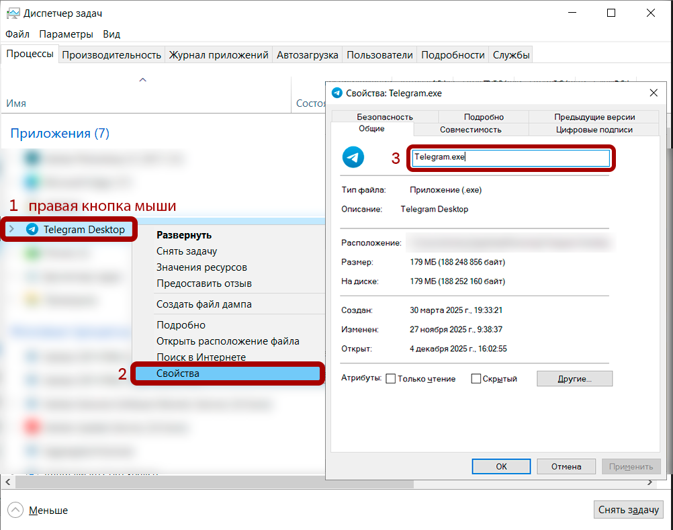Open the Цифровые подписи tab
The image size is (673, 530).
click(x=594, y=130)
